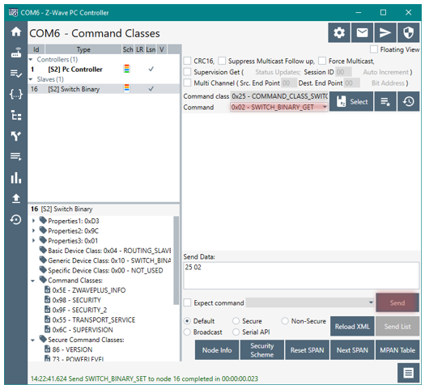Expand Properties1: 0xD3 node
The width and height of the screenshot is (425, 389).
[34, 221]
